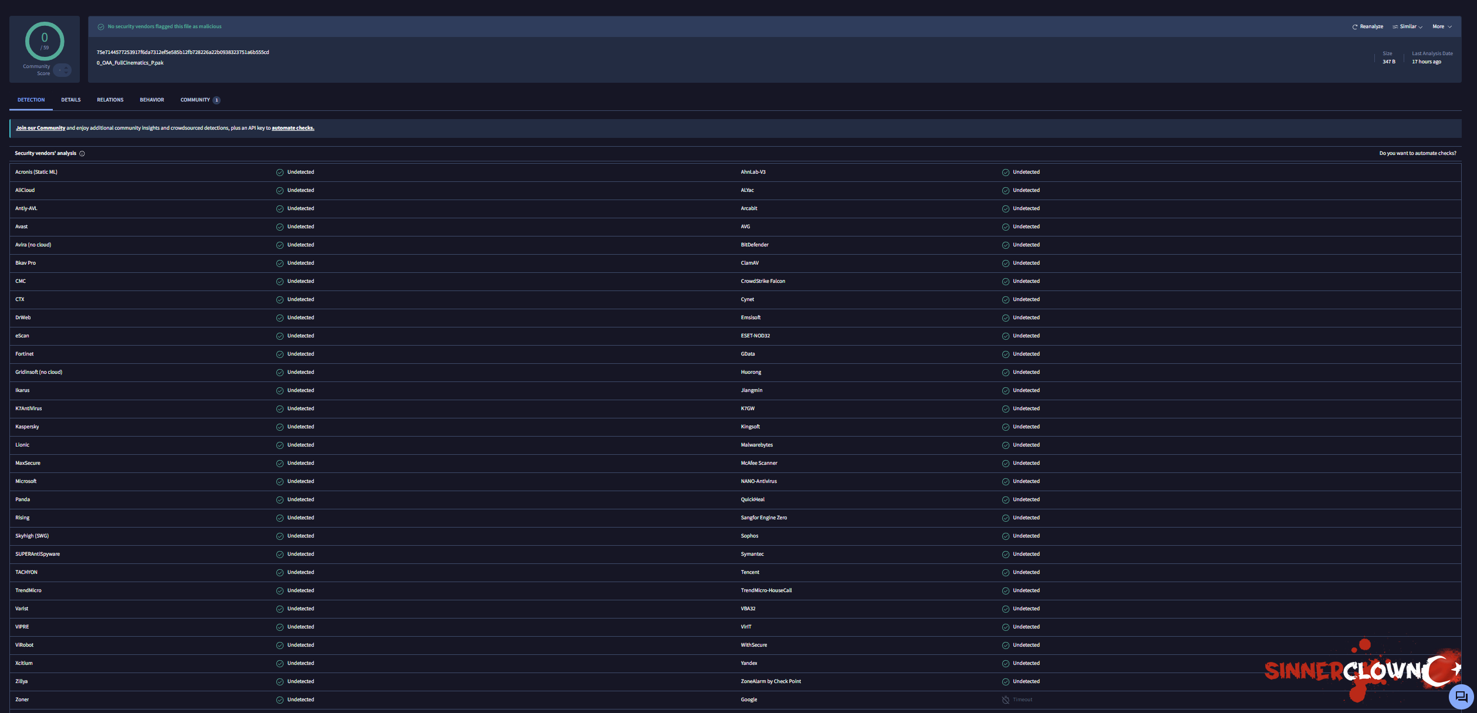
Task: Click the green check icon in the no-detections banner
Action: pyautogui.click(x=101, y=27)
